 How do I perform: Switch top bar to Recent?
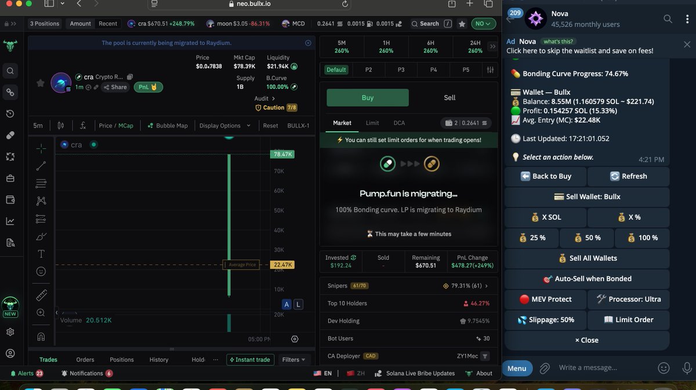pyautogui.click(x=108, y=24)
